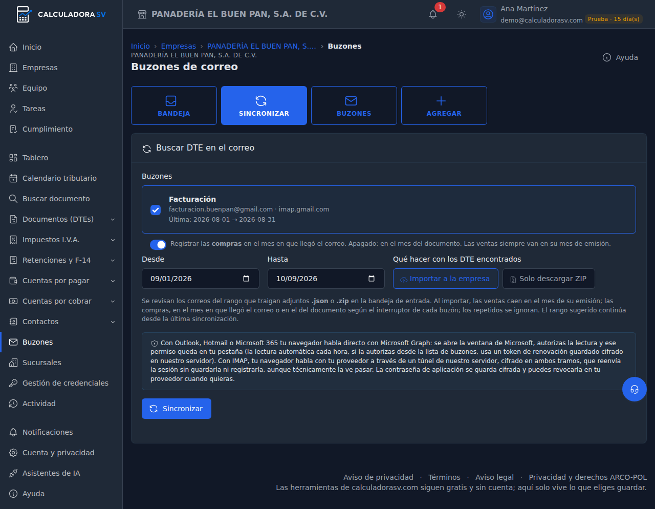Click the blue Sincronizar button
Image resolution: width=655 pixels, height=509 pixels.
click(177, 409)
